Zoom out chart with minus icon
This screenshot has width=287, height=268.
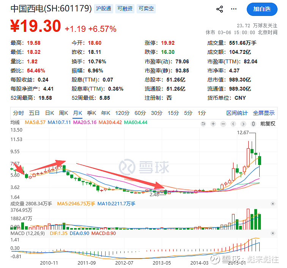tap(223, 124)
